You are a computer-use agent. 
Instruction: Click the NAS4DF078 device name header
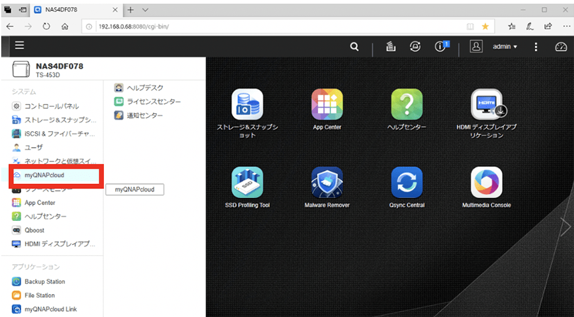coord(59,66)
